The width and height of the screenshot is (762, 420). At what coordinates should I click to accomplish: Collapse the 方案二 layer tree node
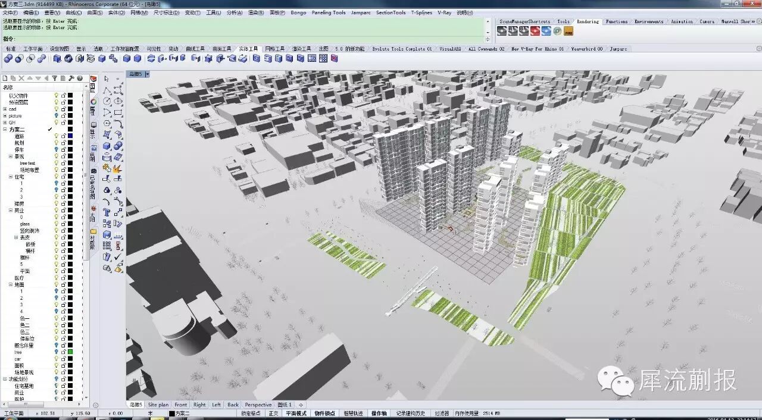pos(5,129)
